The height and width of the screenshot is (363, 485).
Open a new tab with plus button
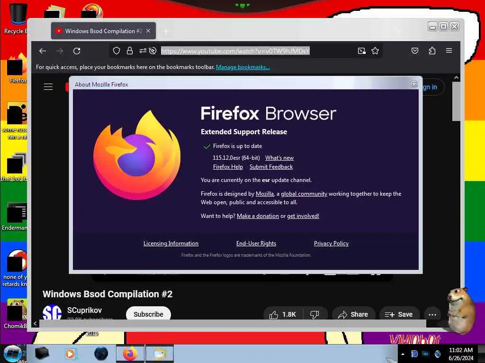coord(166,31)
